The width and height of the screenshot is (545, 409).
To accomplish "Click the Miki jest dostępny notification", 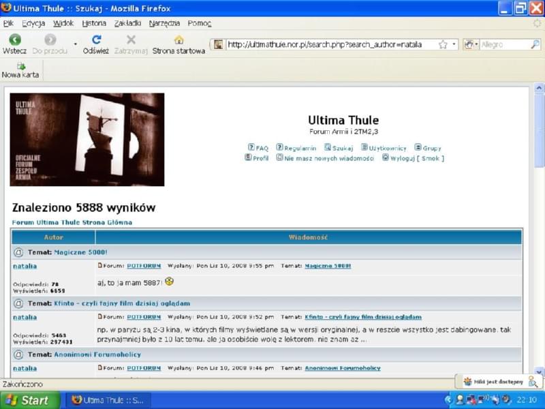I will click(x=499, y=382).
